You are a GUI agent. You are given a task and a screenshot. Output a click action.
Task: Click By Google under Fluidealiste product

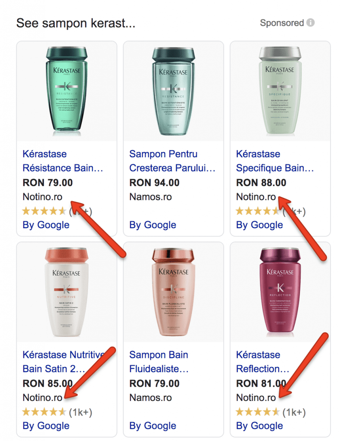[153, 425]
